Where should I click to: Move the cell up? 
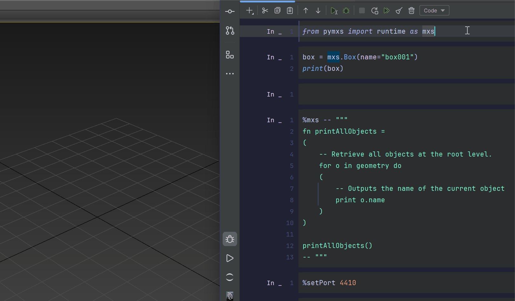306,10
